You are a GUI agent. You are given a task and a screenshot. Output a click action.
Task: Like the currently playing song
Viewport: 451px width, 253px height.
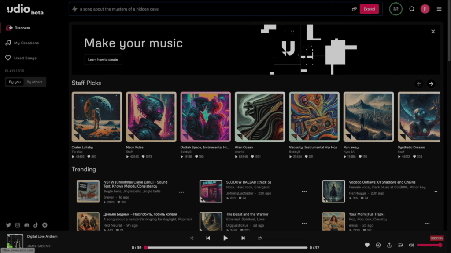367,245
